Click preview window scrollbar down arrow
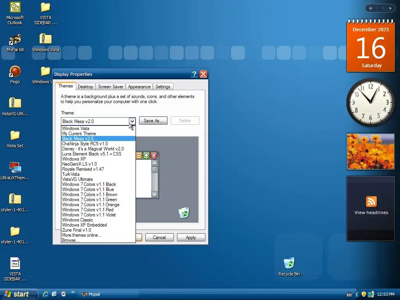The height and width of the screenshot is (300, 400). [154, 195]
